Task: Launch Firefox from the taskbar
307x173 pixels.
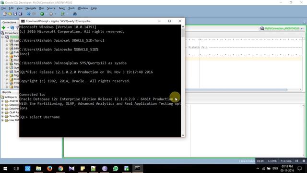Action: (49, 169)
